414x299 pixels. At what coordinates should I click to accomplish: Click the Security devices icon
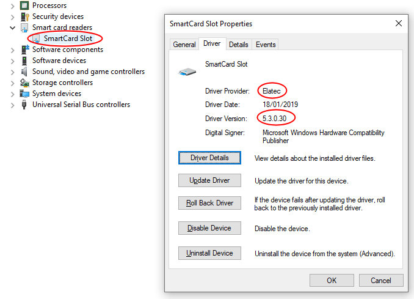24,17
